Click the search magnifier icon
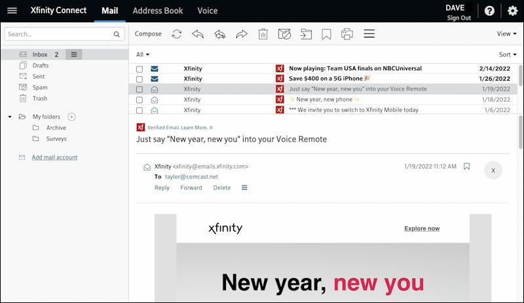Viewport: 524px width, 303px height. coord(117,34)
